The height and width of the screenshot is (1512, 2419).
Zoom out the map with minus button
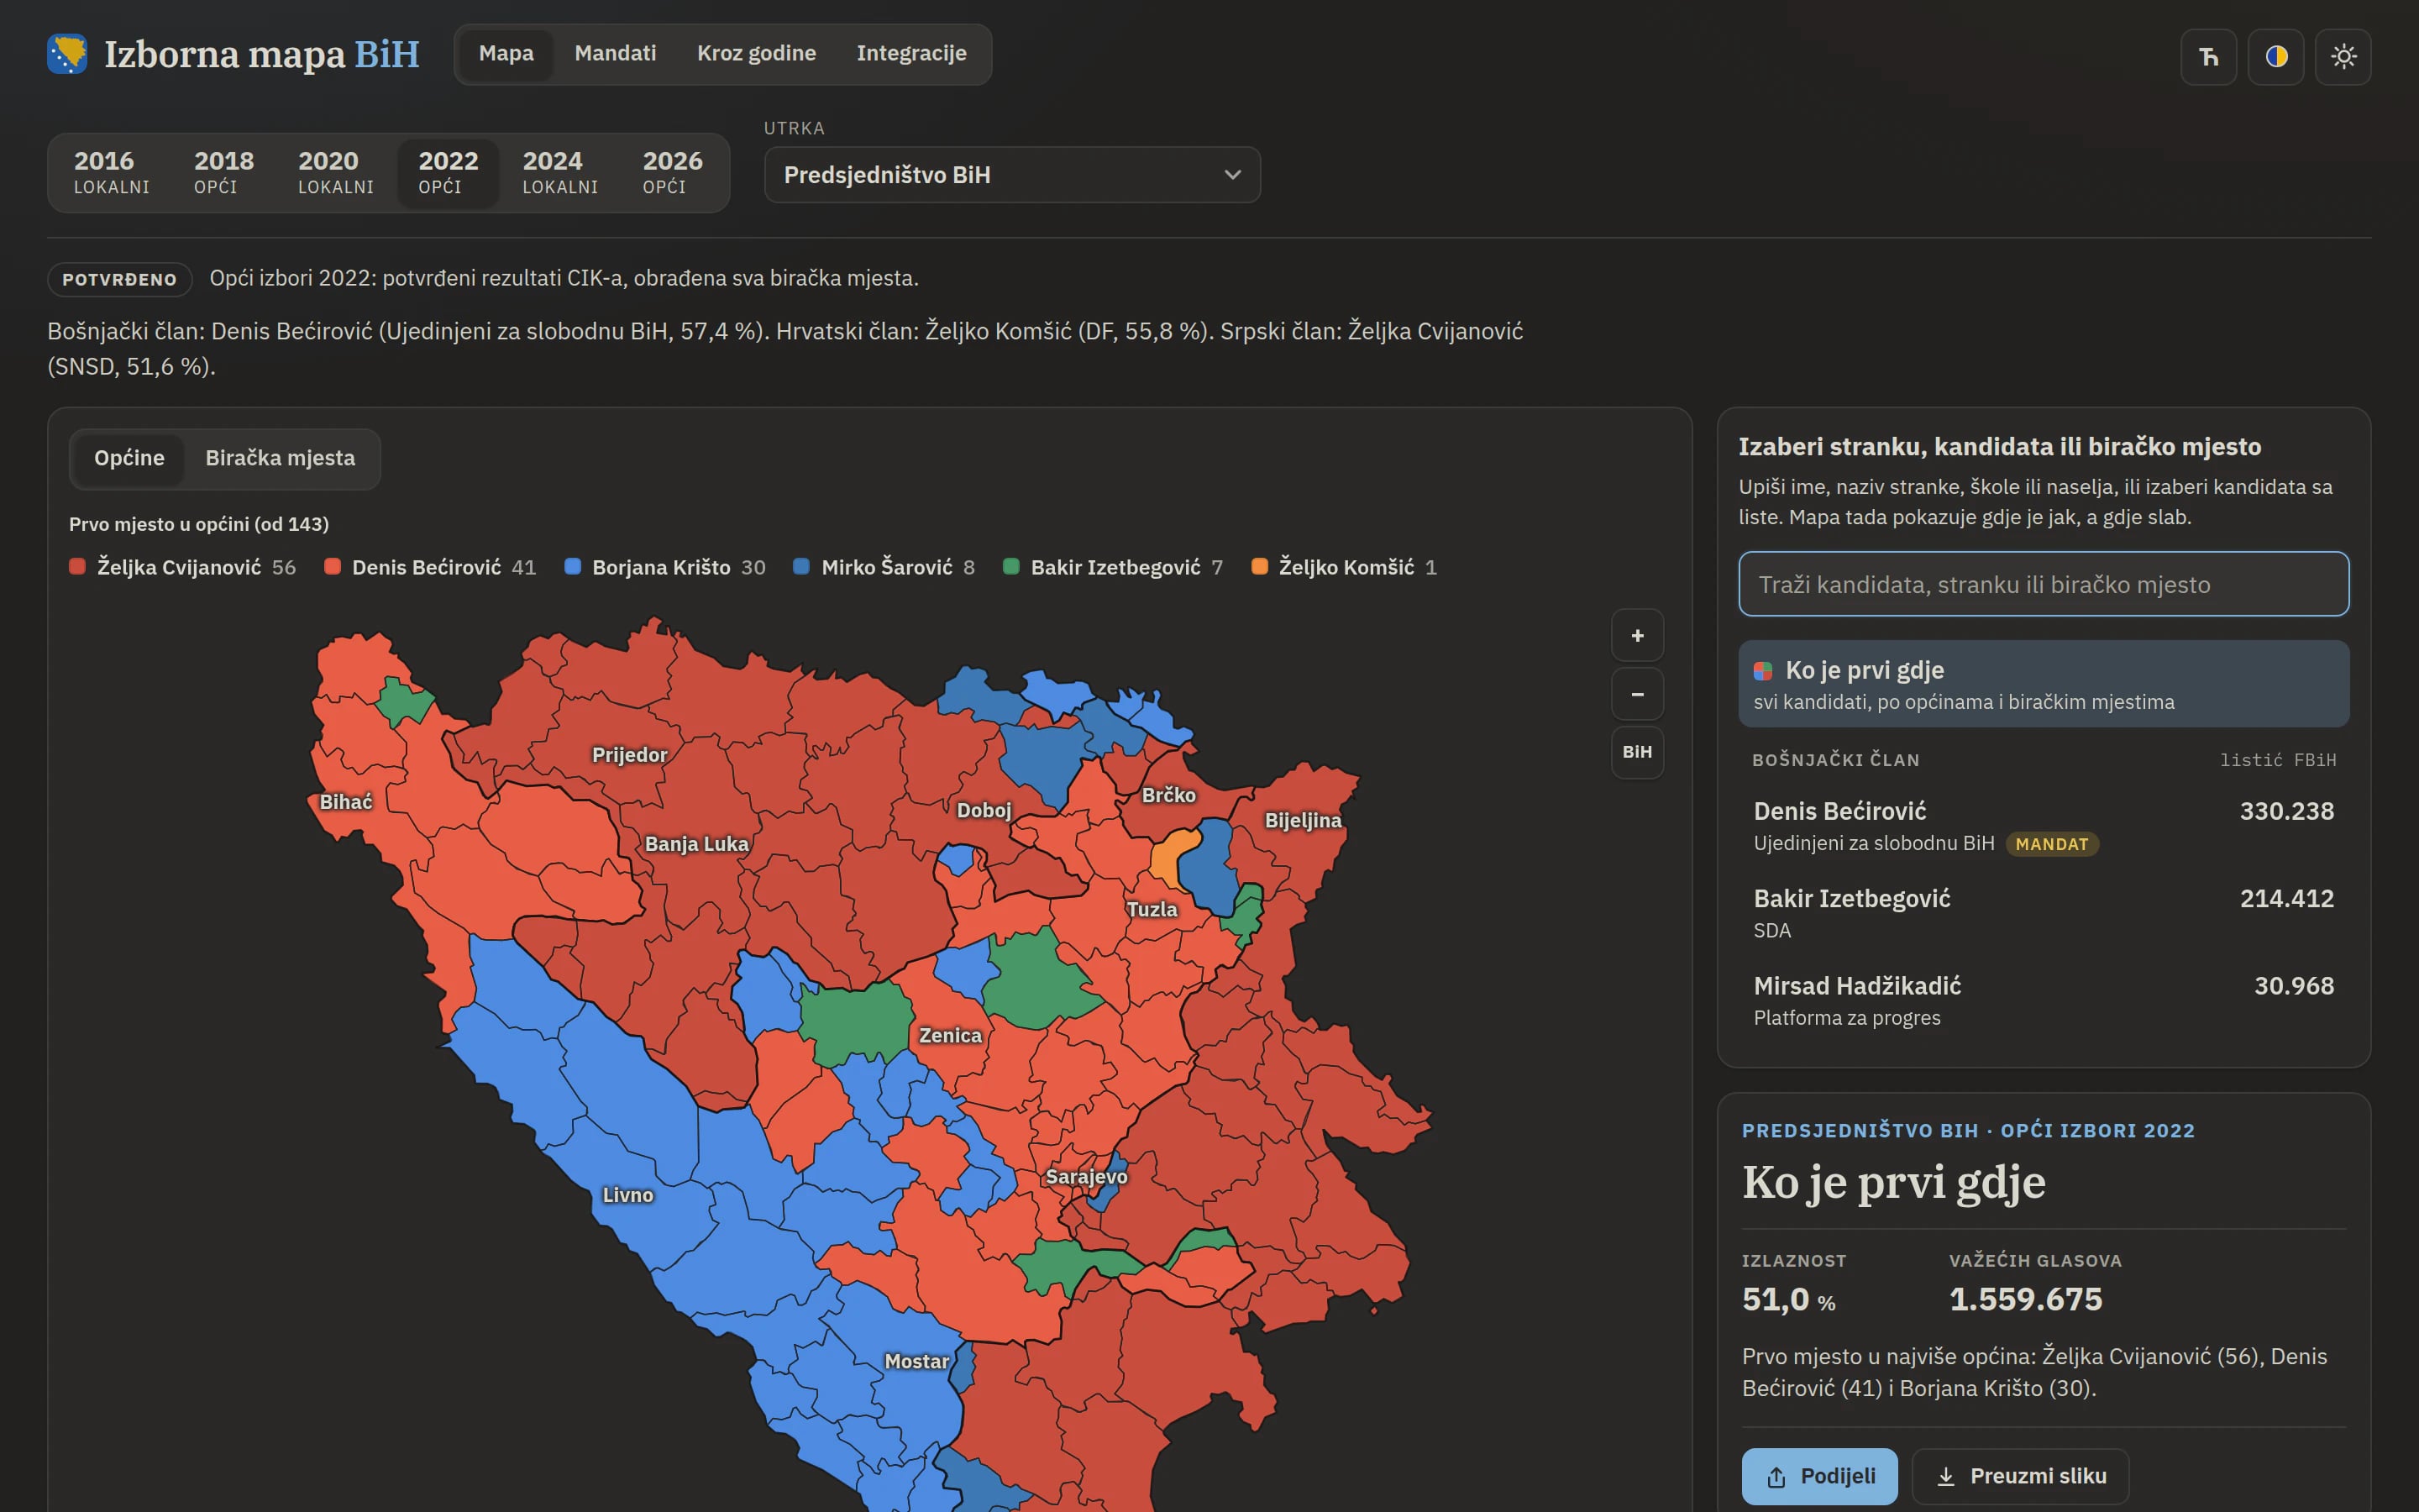click(x=1637, y=693)
